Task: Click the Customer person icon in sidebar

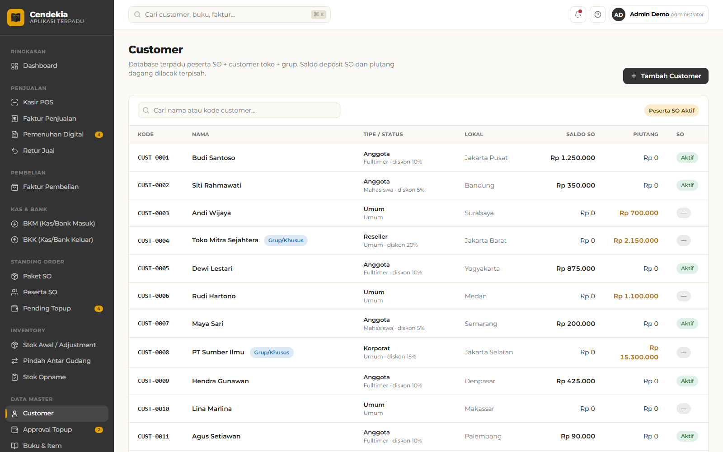Action: 15,414
